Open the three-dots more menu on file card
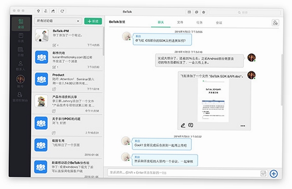 [x=243, y=126]
